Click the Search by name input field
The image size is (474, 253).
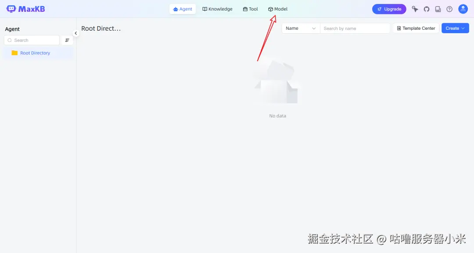[355, 28]
